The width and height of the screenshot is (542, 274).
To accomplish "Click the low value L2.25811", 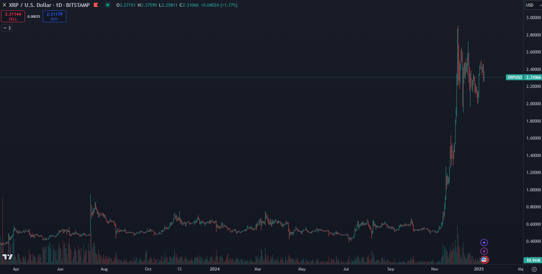I will tap(168, 5).
